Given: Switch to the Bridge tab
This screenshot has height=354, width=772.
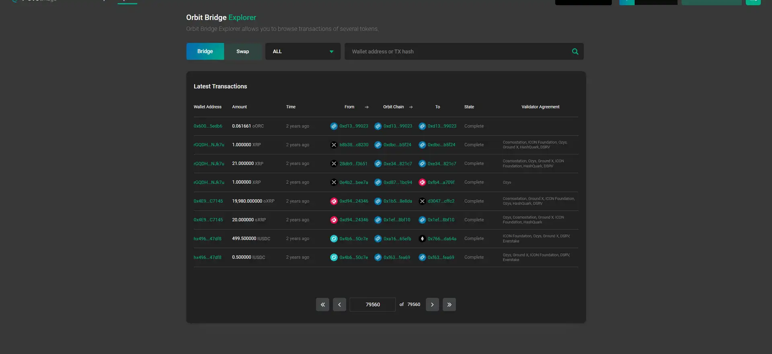Looking at the screenshot, I should coord(205,51).
